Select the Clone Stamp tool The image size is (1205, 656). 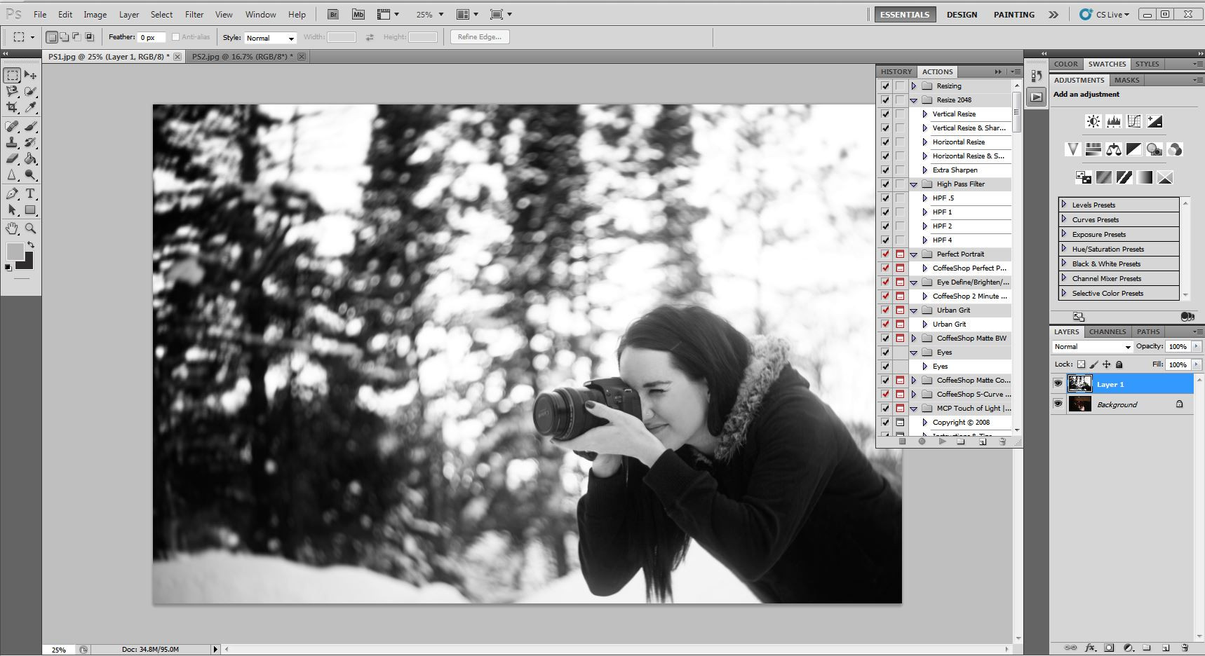(x=13, y=142)
